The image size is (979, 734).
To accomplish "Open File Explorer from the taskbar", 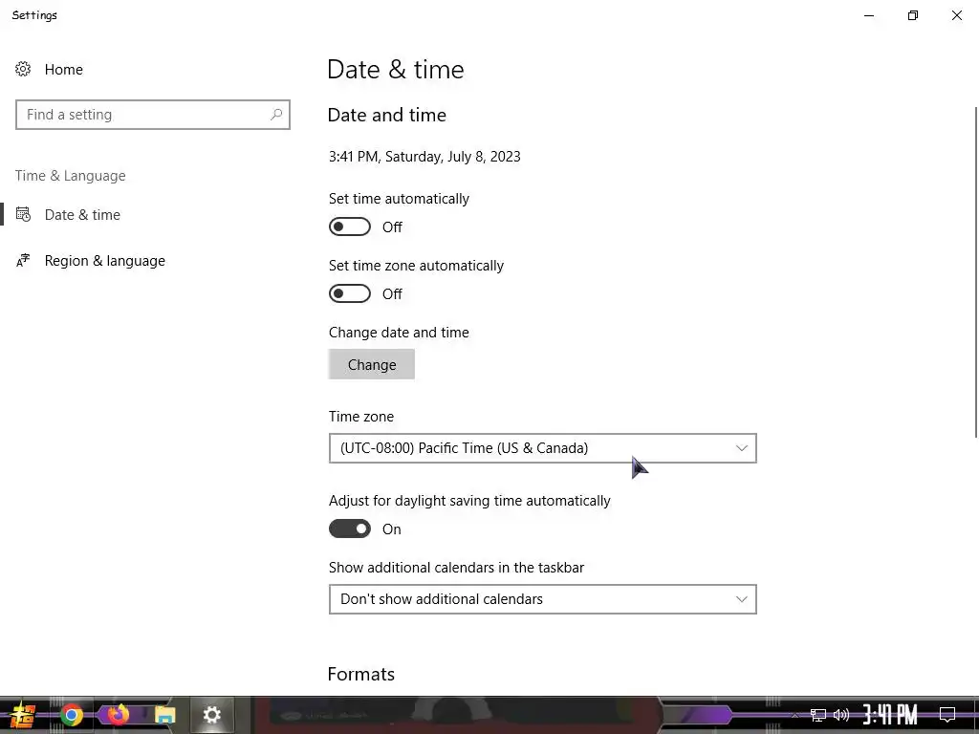I will tap(164, 715).
